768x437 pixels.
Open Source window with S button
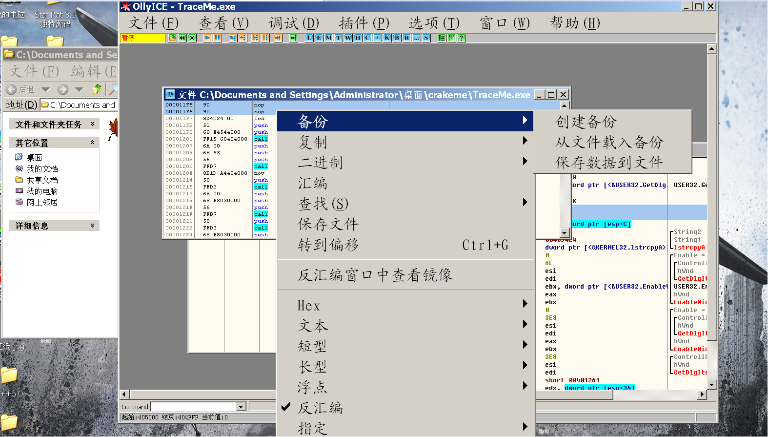(x=426, y=38)
